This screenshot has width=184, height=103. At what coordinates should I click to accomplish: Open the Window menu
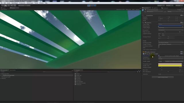(x=41, y=3)
